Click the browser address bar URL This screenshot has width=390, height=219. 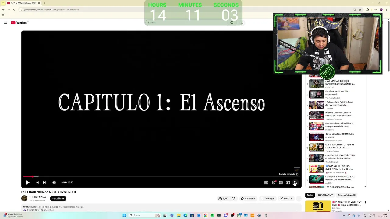[51, 9]
